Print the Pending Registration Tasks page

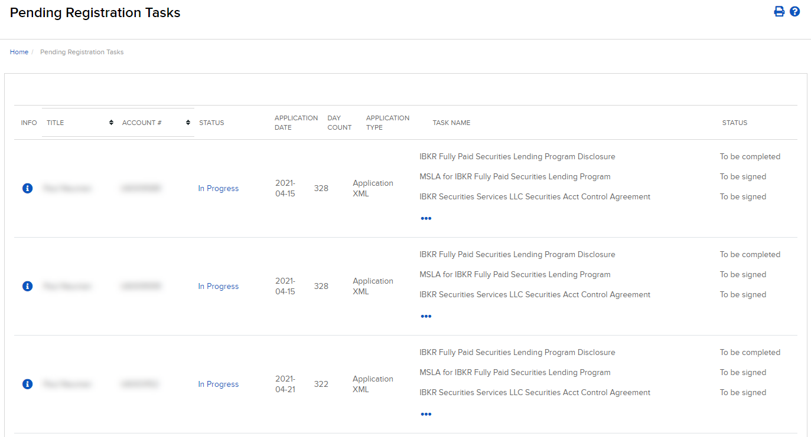(779, 11)
